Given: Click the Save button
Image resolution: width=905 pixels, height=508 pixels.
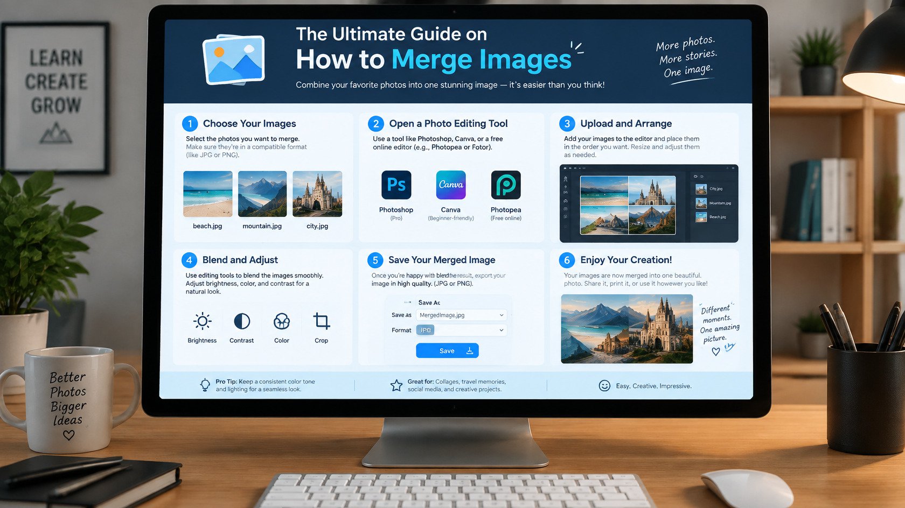Looking at the screenshot, I should [x=447, y=351].
